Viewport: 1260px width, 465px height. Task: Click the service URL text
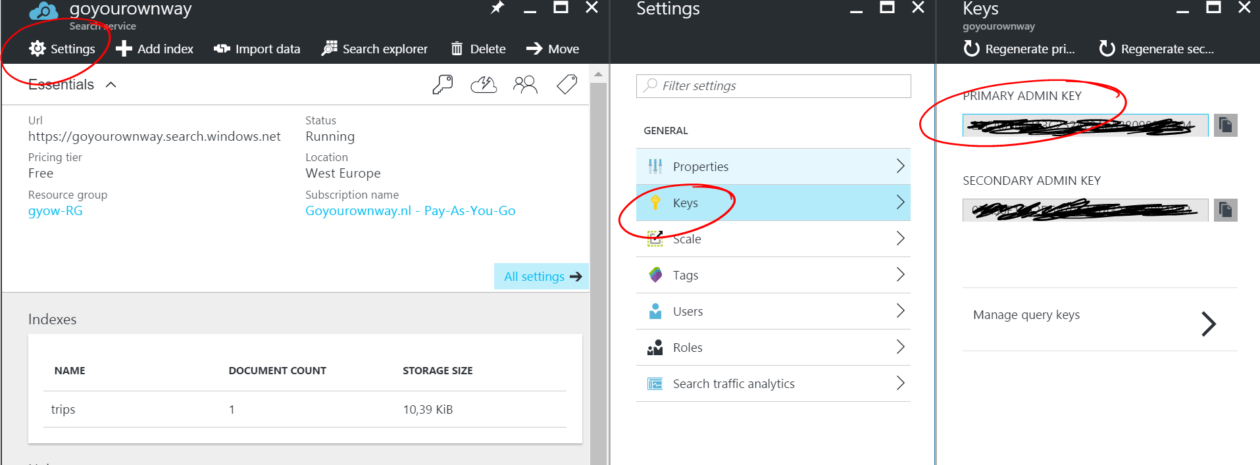point(155,137)
